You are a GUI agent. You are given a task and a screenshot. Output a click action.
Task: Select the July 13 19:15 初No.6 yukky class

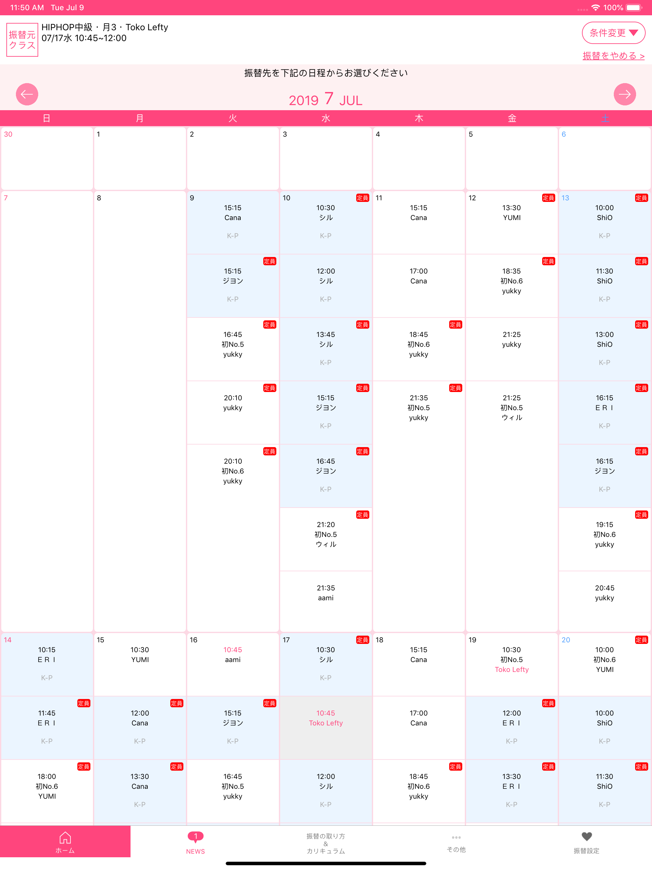coord(605,539)
